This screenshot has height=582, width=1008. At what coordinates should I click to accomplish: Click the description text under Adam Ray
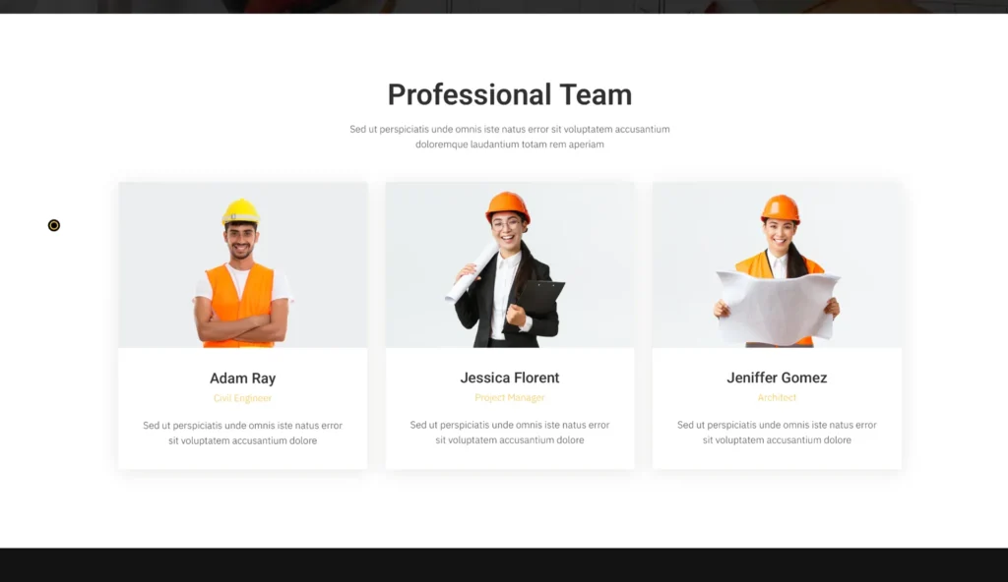coord(242,433)
